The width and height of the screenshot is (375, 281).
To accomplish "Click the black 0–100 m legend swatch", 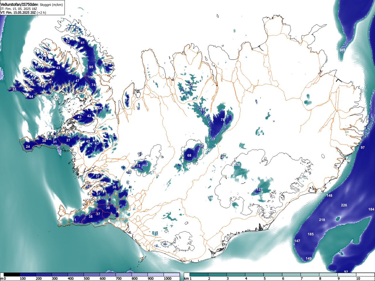I will [12, 275].
